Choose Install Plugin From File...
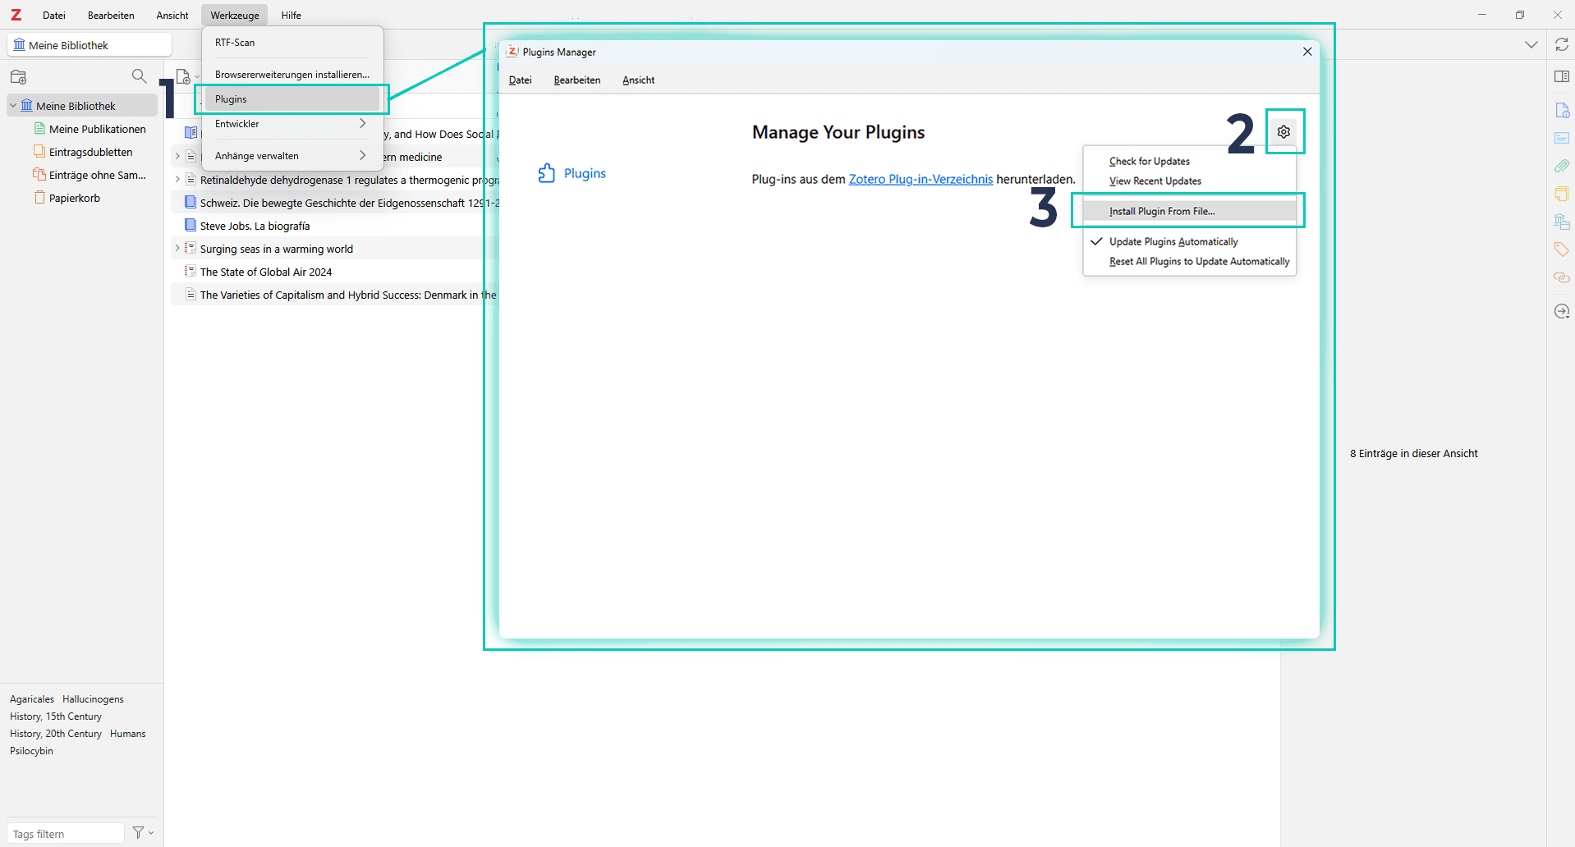Image resolution: width=1575 pixels, height=847 pixels. coord(1161,212)
